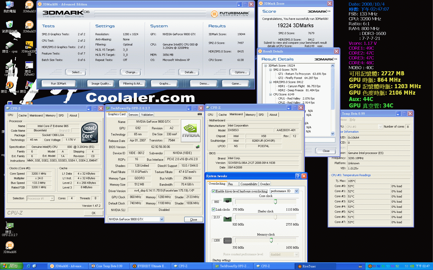
Task: Click the Outlook Express quick launch icon
Action: [x=34, y=266]
